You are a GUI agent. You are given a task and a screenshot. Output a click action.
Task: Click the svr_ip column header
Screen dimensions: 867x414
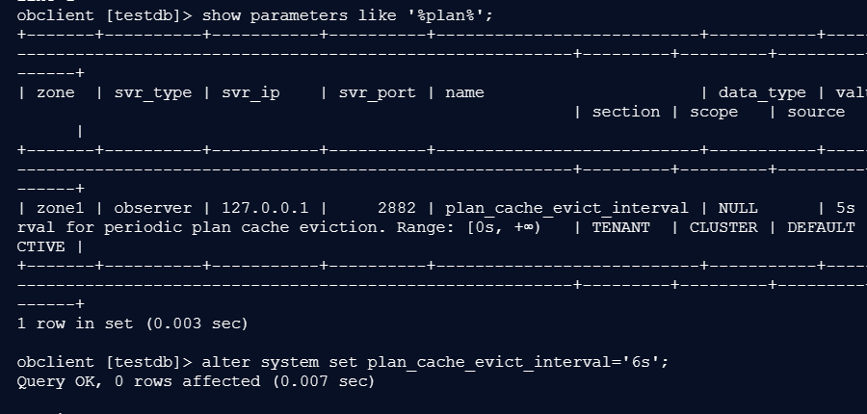250,92
